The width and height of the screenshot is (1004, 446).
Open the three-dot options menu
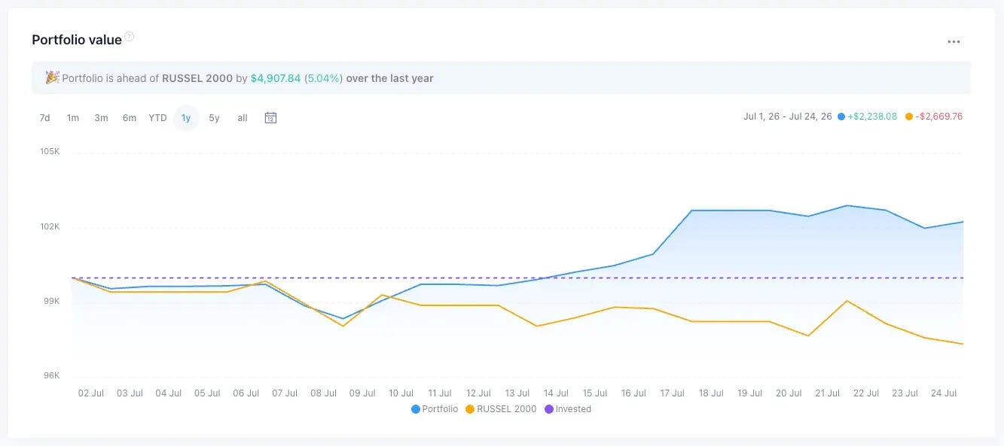954,41
